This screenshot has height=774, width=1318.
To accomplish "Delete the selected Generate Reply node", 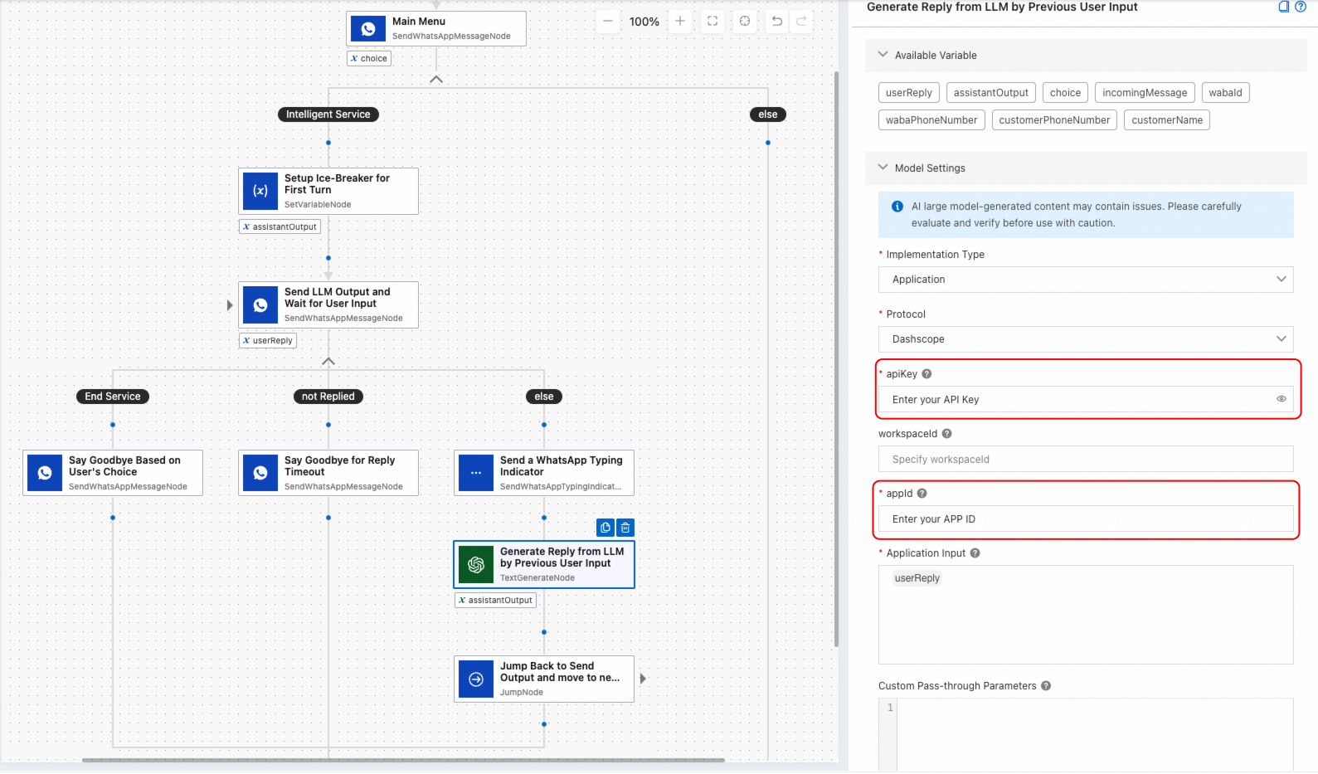I will pos(625,528).
